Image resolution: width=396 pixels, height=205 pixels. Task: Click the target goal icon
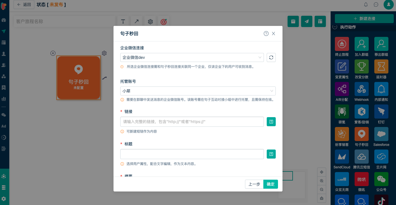click(x=164, y=21)
